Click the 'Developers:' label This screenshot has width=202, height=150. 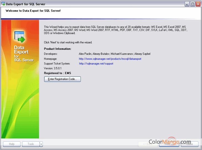[x=51, y=54]
